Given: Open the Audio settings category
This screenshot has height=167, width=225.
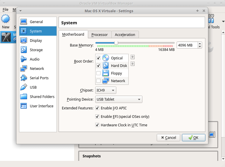Looking at the screenshot, I should coord(38,59).
